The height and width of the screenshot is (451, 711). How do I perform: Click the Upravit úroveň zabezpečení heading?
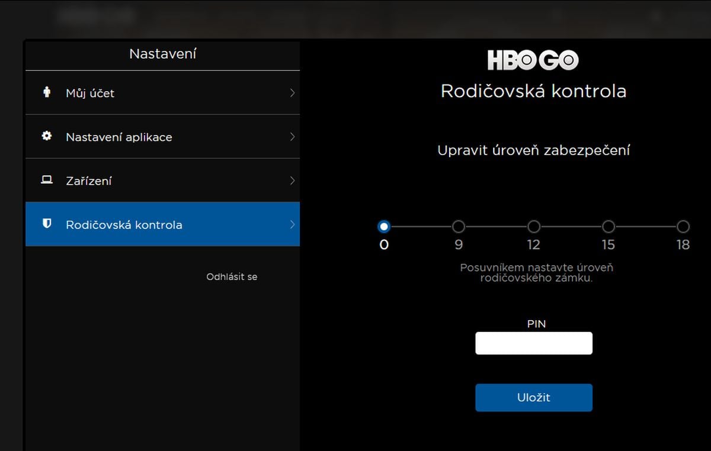[x=533, y=150]
